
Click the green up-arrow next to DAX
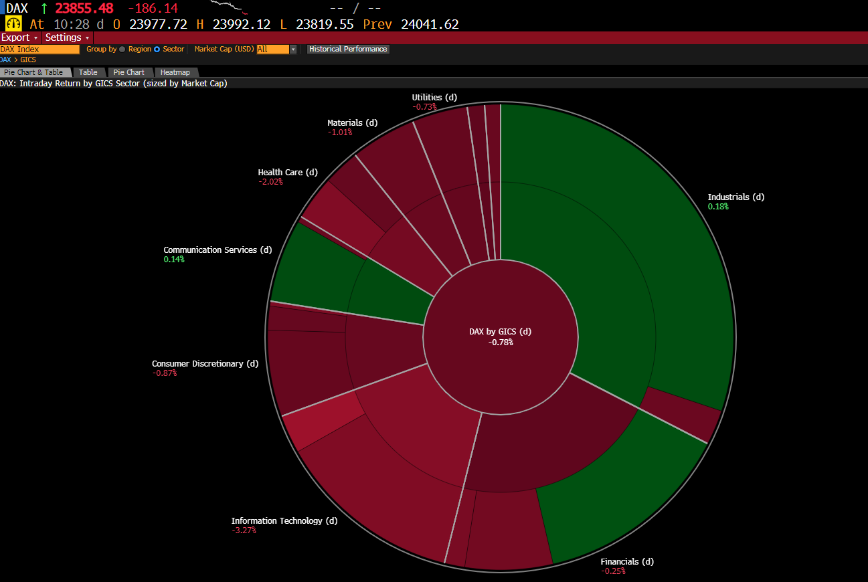click(x=44, y=9)
